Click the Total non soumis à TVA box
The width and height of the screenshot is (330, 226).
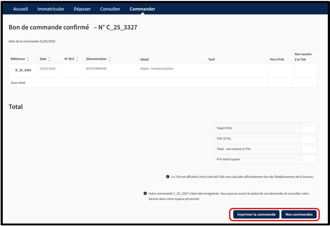tap(308, 149)
